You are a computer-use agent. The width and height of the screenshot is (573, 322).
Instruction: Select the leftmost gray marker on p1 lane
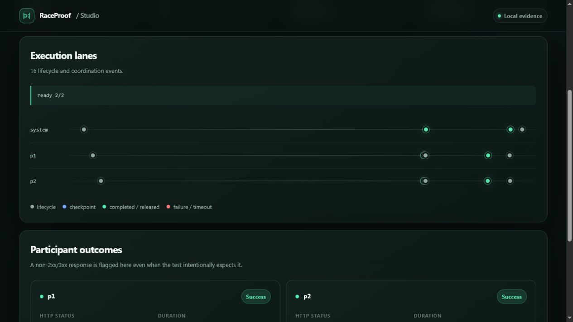pyautogui.click(x=93, y=155)
